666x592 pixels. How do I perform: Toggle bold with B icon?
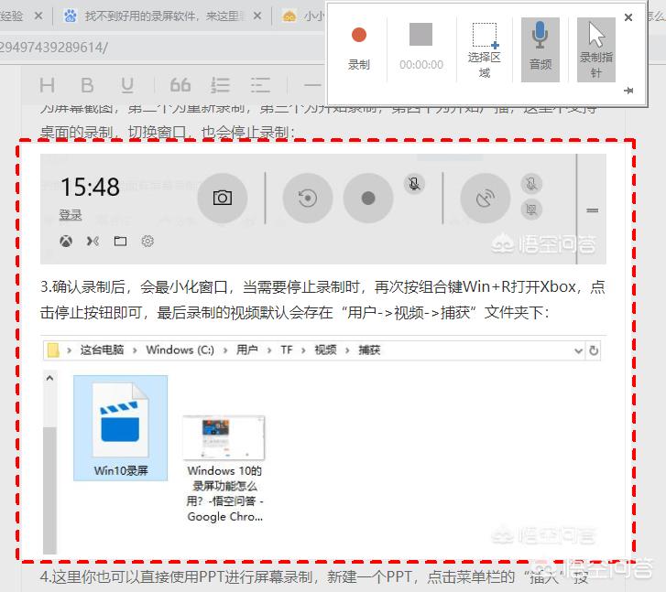pyautogui.click(x=87, y=85)
